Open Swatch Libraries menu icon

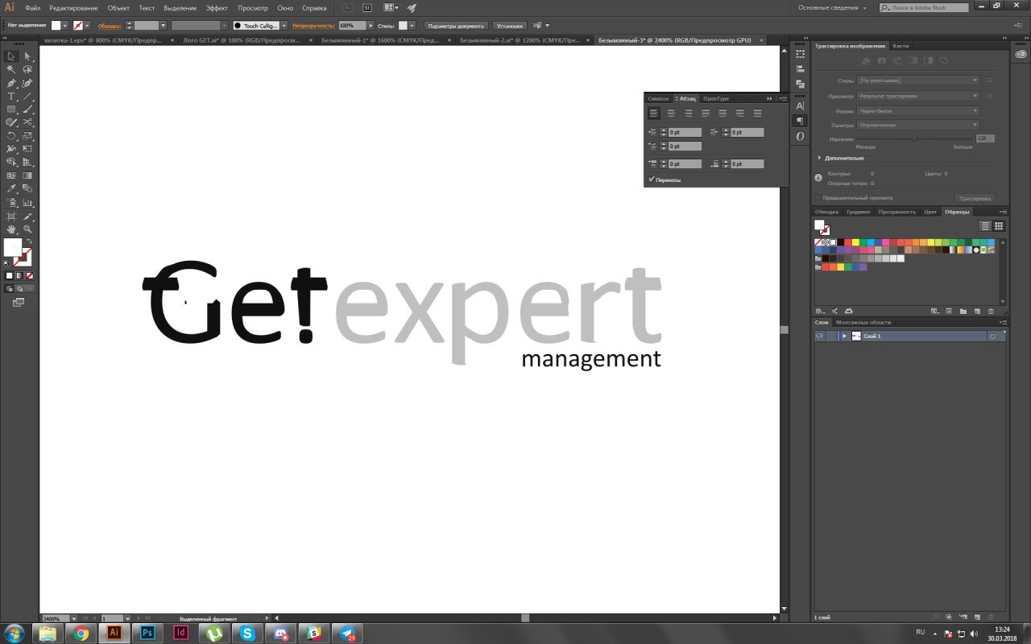(x=820, y=311)
